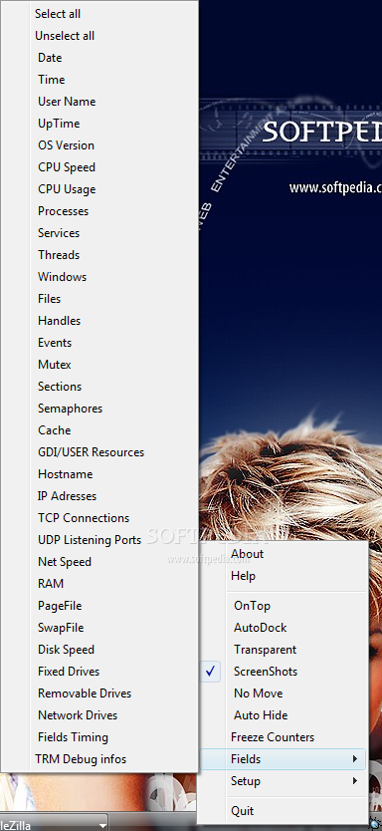Select the TRM Debug infos entry
Image resolution: width=382 pixels, height=831 pixels.
coord(99,758)
